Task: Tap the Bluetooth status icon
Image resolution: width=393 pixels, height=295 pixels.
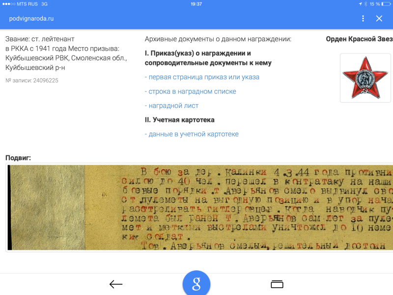Action: (x=365, y=4)
